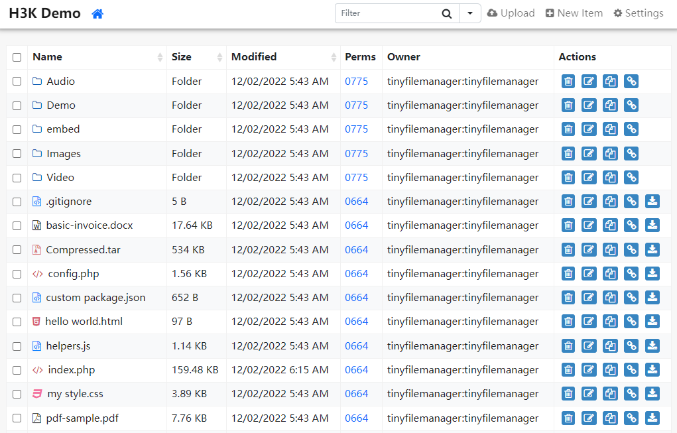Open the Upload page

point(511,13)
